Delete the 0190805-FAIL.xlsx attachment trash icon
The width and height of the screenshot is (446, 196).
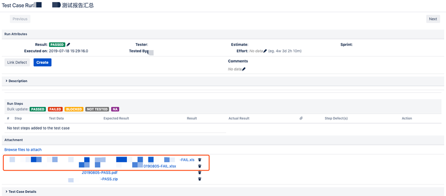200,166
